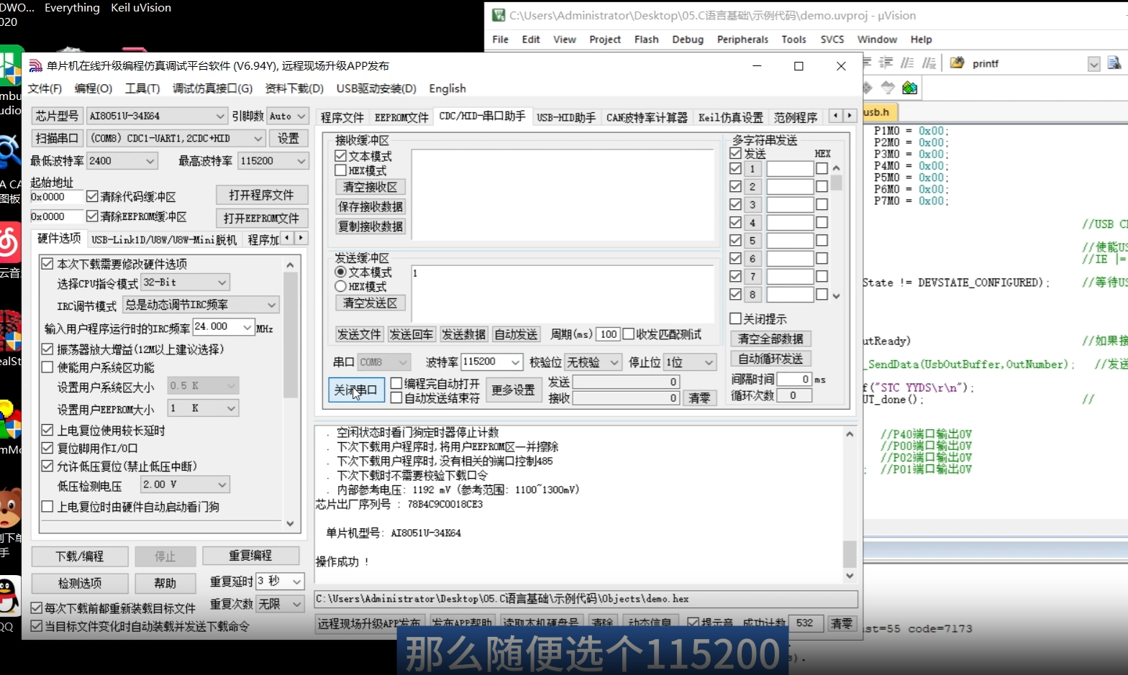The width and height of the screenshot is (1128, 675).
Task: Click the log output vertical scrollbar thumb
Action: pos(849,554)
